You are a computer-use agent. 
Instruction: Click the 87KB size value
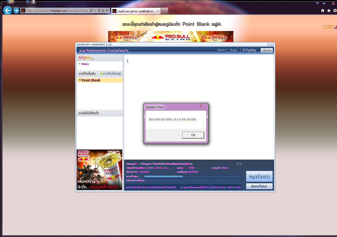pos(191,168)
